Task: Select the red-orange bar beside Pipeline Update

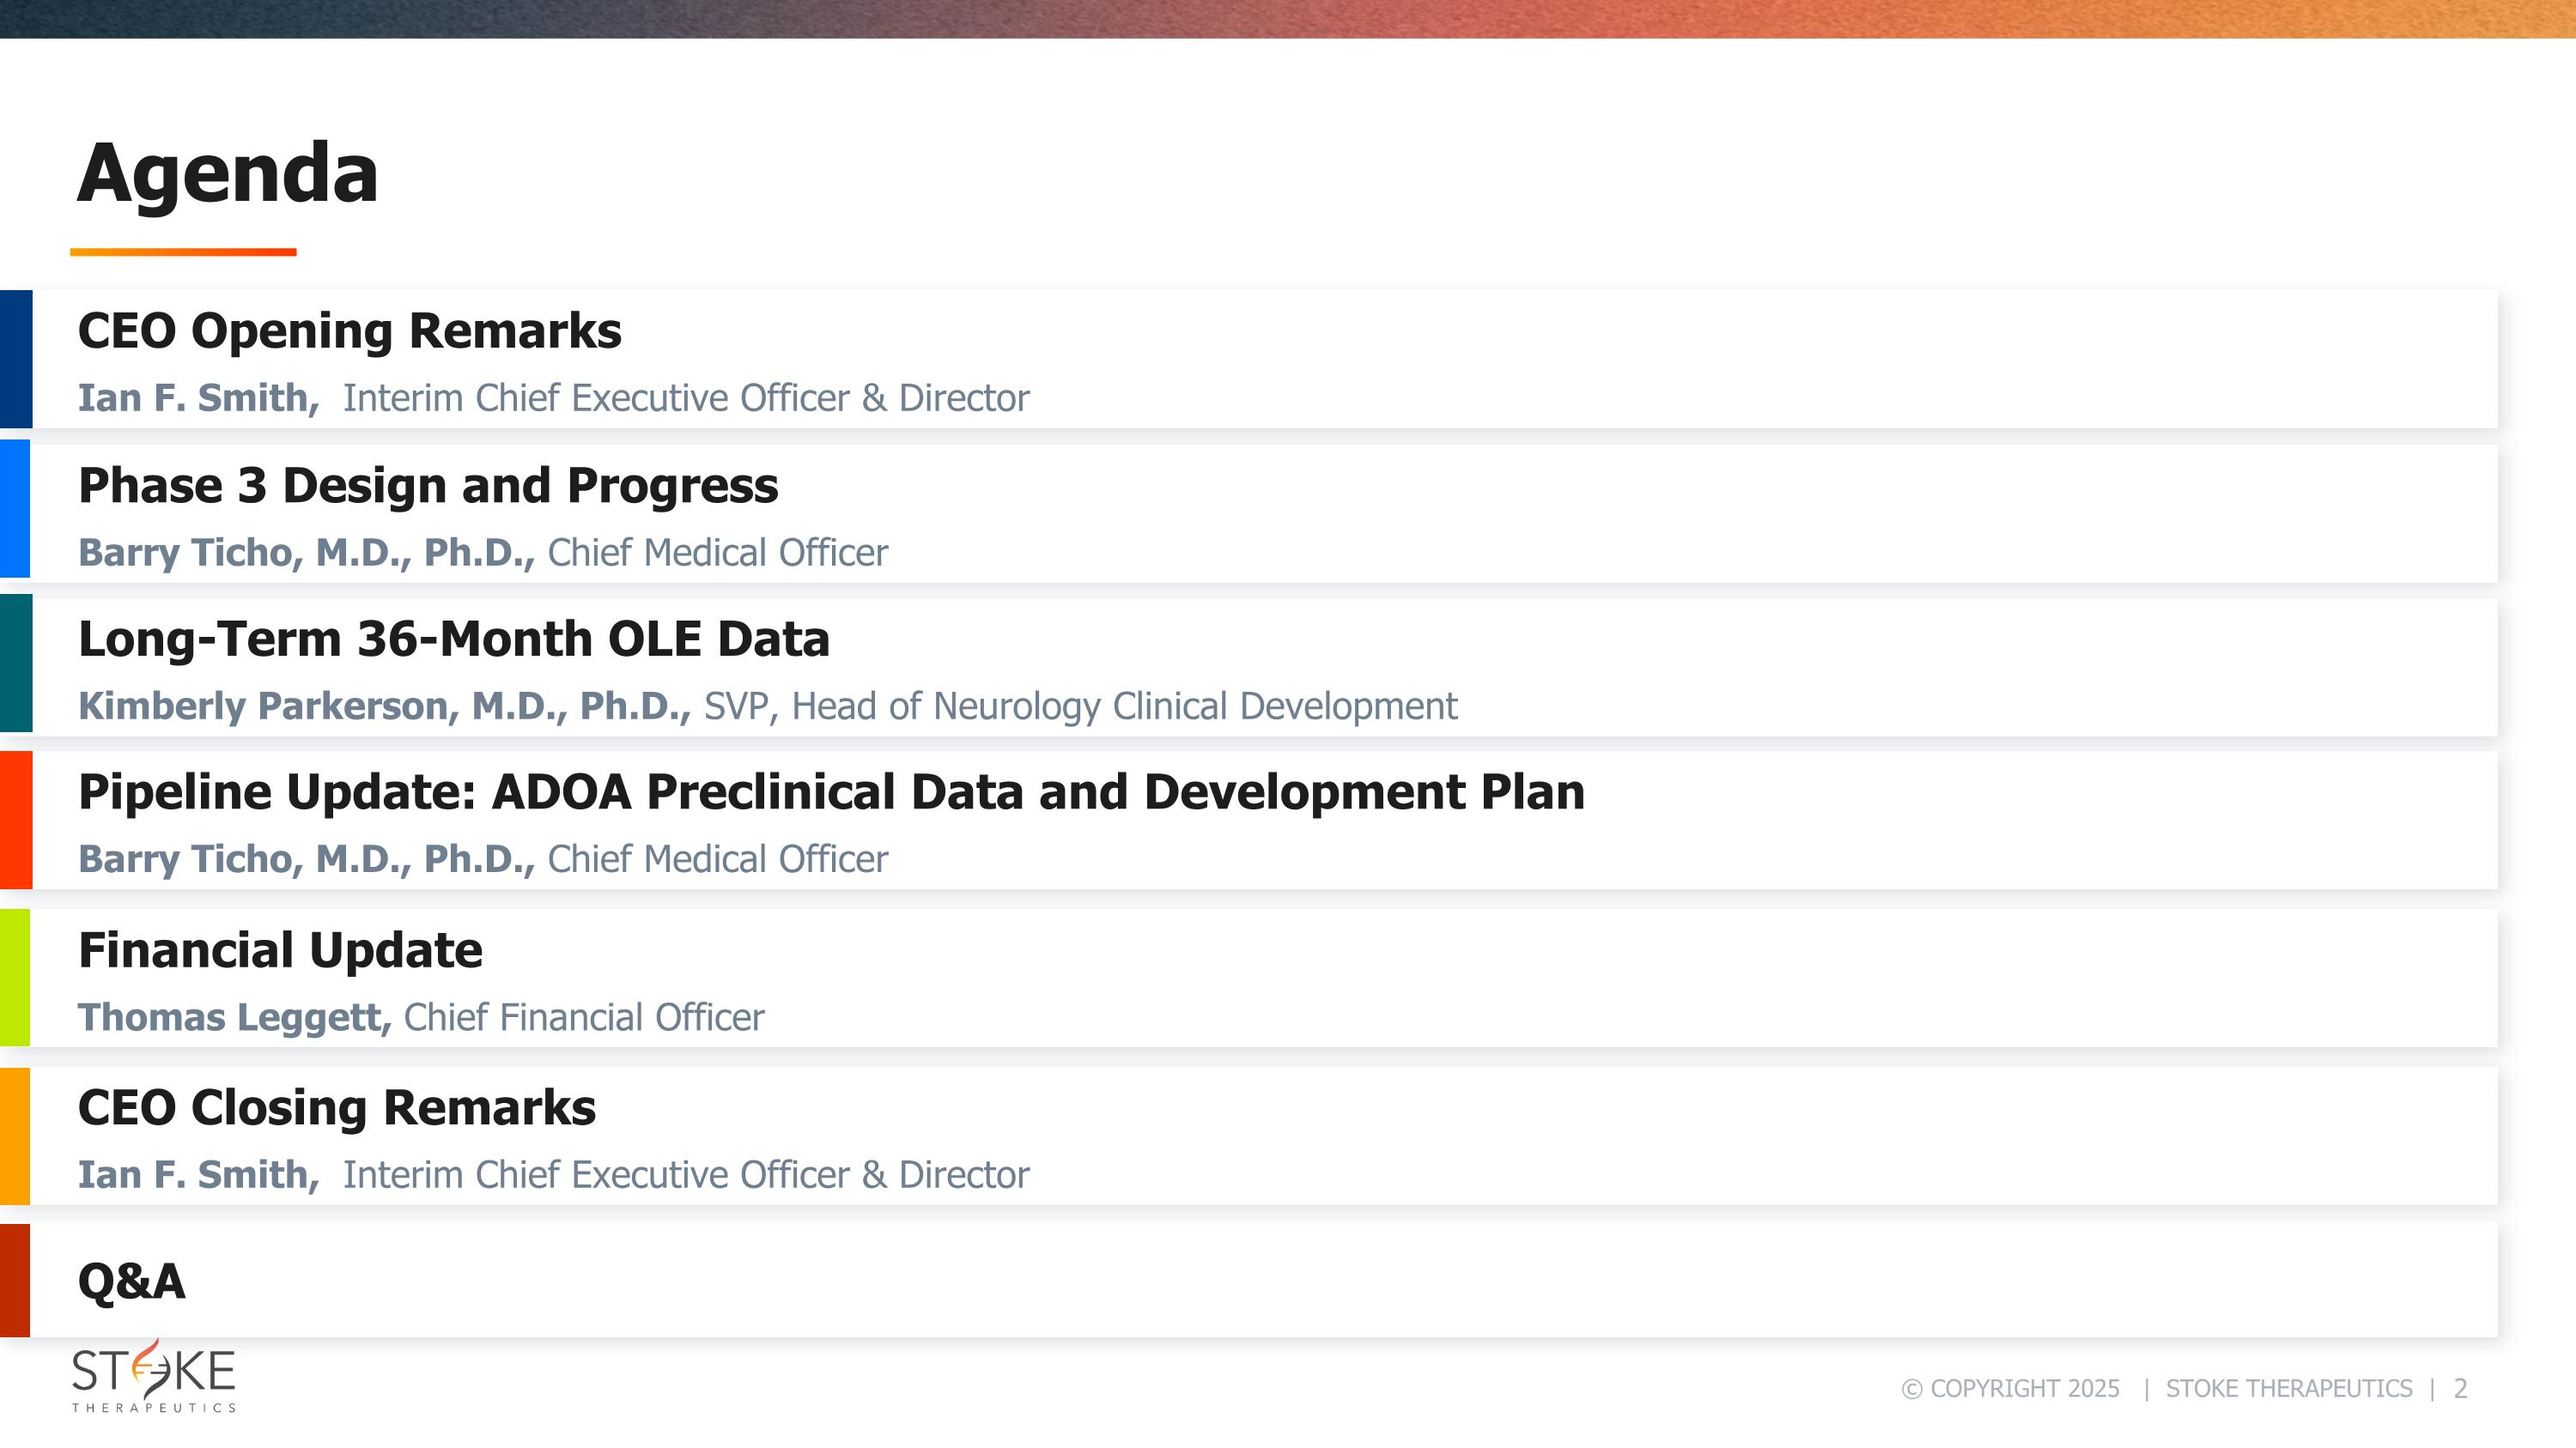Action: click(16, 820)
